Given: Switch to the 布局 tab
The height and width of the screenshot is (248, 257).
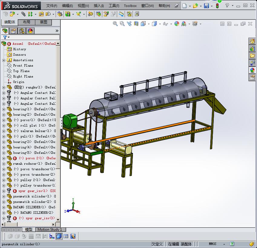Looking at the screenshot, I should (26, 22).
